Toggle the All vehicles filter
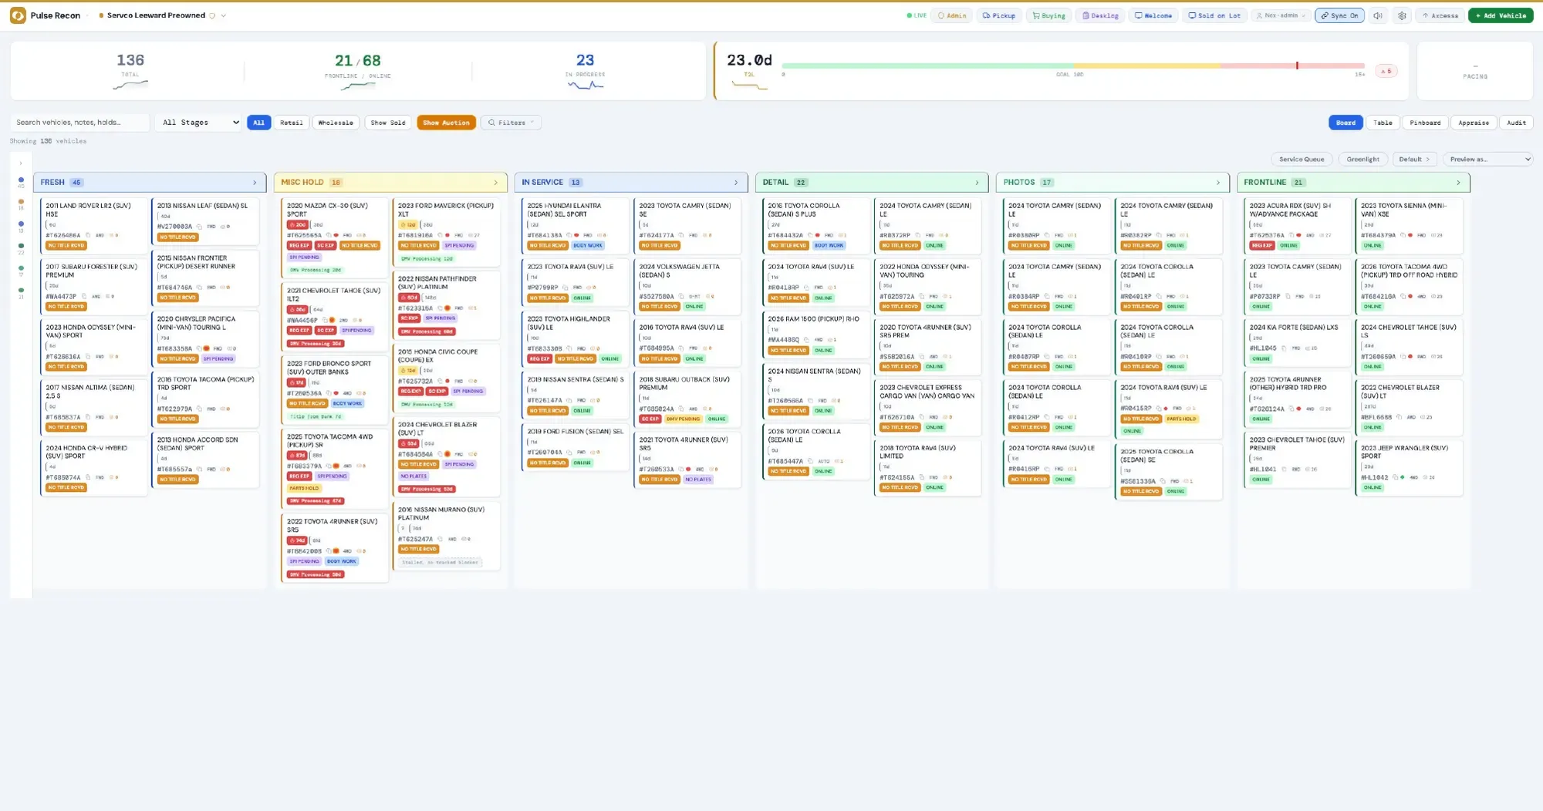This screenshot has height=811, width=1543. pyautogui.click(x=258, y=123)
